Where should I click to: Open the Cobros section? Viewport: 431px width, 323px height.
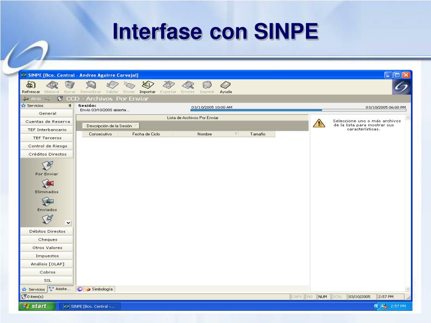point(47,272)
